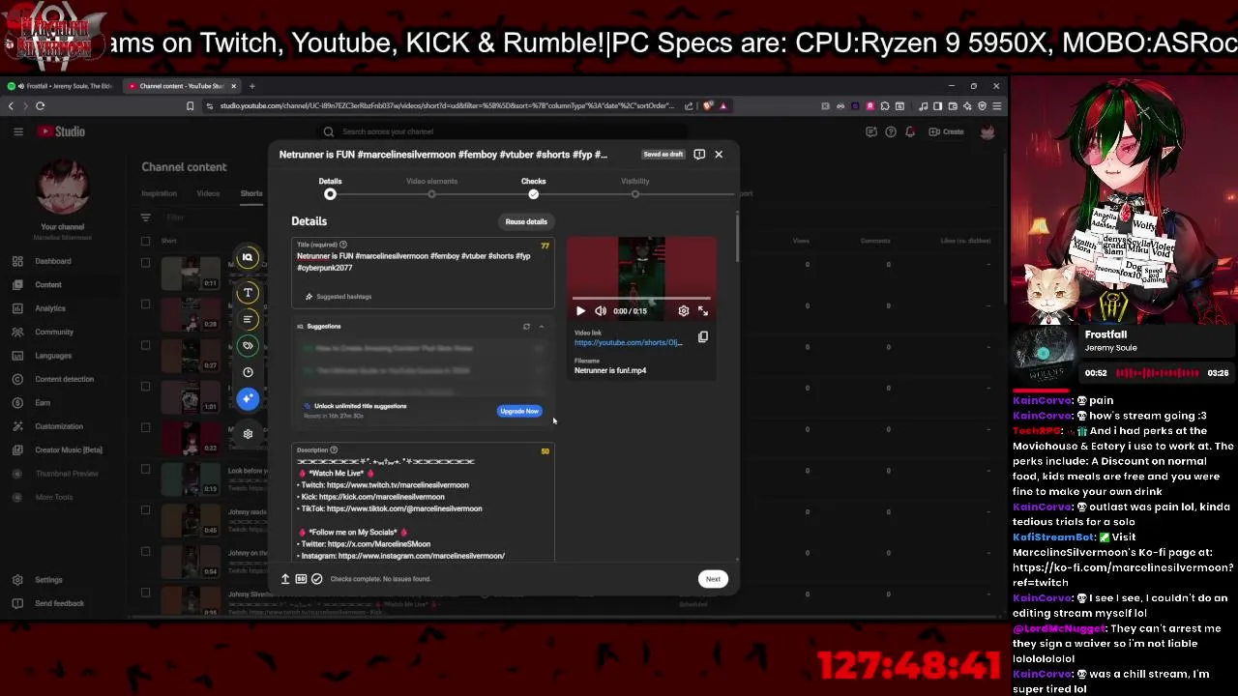The height and width of the screenshot is (696, 1238).
Task: Check the 0:45 short's checkbox
Action: (x=145, y=510)
